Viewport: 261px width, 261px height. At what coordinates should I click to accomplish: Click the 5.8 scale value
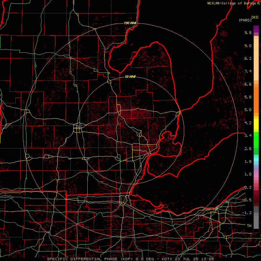[248, 97]
